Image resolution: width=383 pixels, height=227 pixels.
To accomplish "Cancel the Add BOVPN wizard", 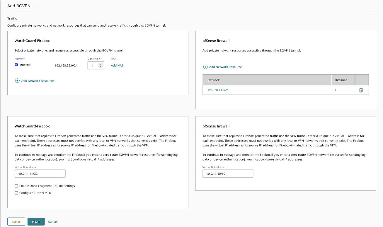I will coord(53,221).
